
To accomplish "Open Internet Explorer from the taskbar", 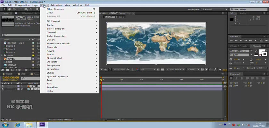I will click(18, 124).
